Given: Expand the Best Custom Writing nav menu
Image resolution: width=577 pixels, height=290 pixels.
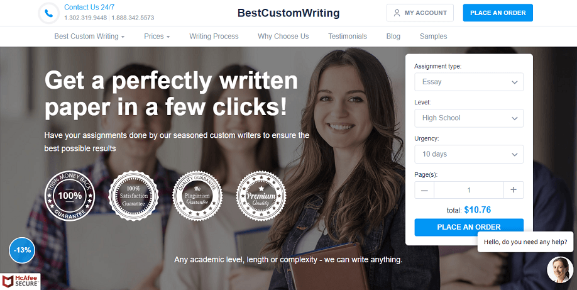Looking at the screenshot, I should (x=89, y=36).
